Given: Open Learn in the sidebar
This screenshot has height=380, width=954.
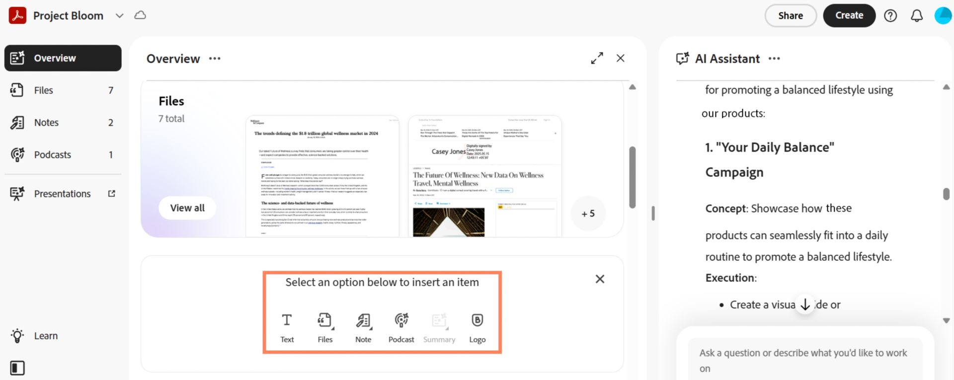Looking at the screenshot, I should [63, 336].
